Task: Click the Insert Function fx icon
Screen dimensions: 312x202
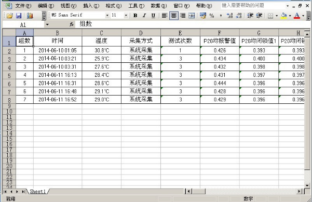Action: [x=72, y=24]
